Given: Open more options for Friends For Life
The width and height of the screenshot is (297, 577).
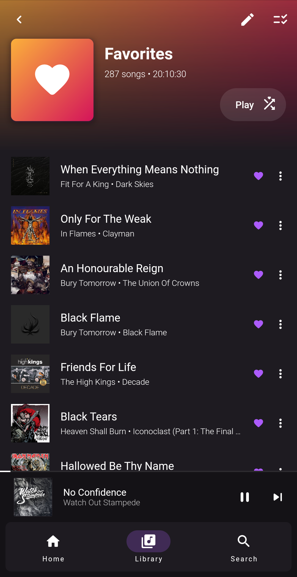Looking at the screenshot, I should pos(280,374).
